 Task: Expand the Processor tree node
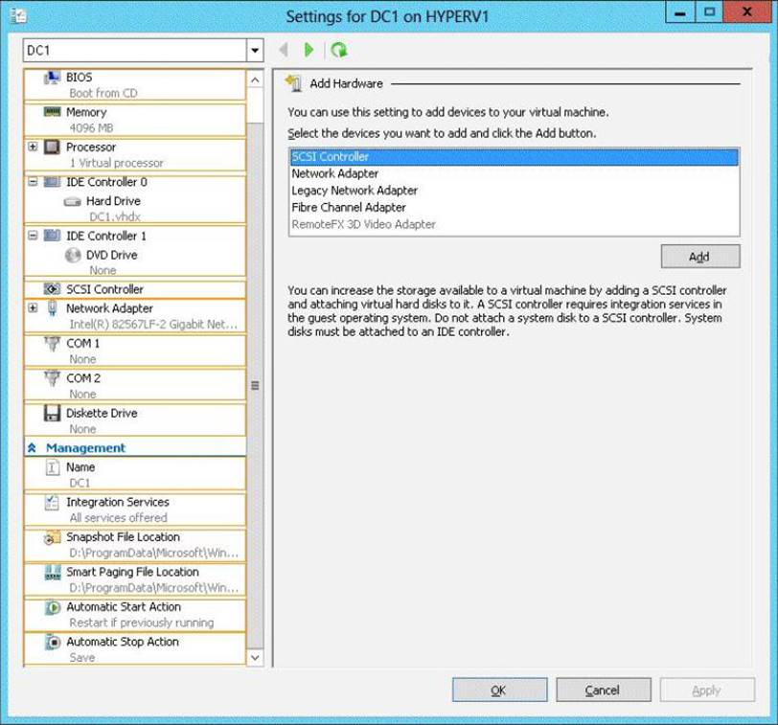[x=34, y=147]
